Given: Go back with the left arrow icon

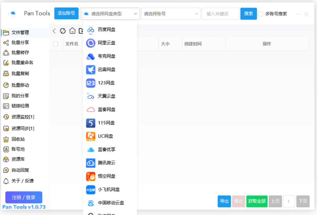Looking at the screenshot, I should (54, 31).
